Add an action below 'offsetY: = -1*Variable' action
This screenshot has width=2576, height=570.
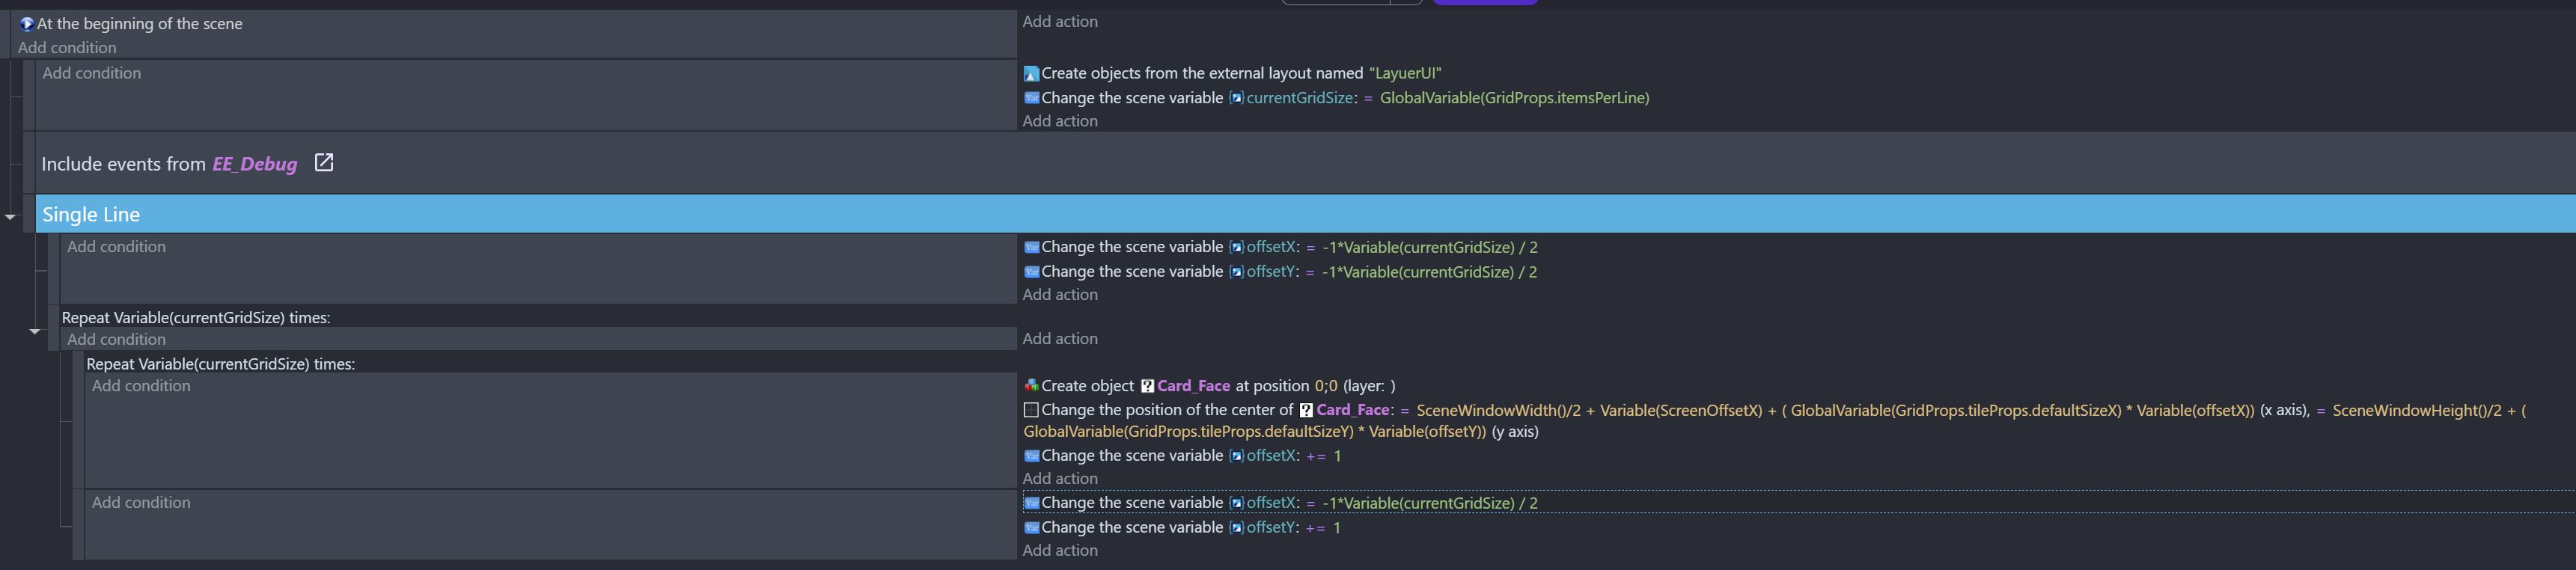point(1059,295)
